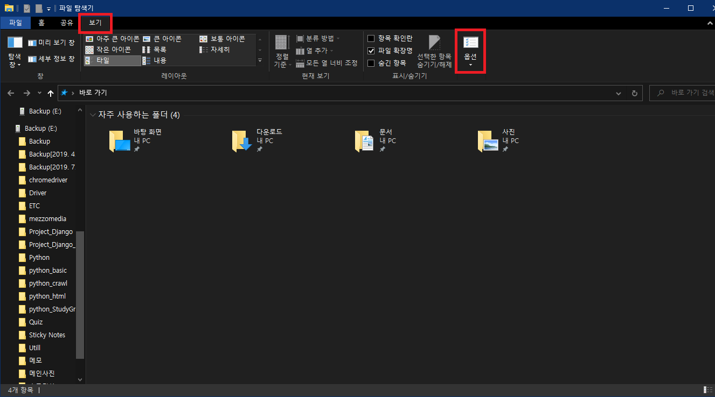715x397 pixels.
Task: Click the 바로 가기 검색 search box
Action: point(683,93)
